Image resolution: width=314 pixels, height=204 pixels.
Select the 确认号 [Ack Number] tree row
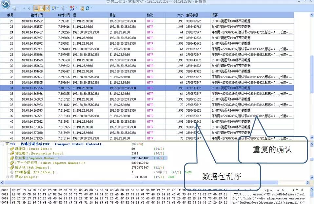point(33,167)
